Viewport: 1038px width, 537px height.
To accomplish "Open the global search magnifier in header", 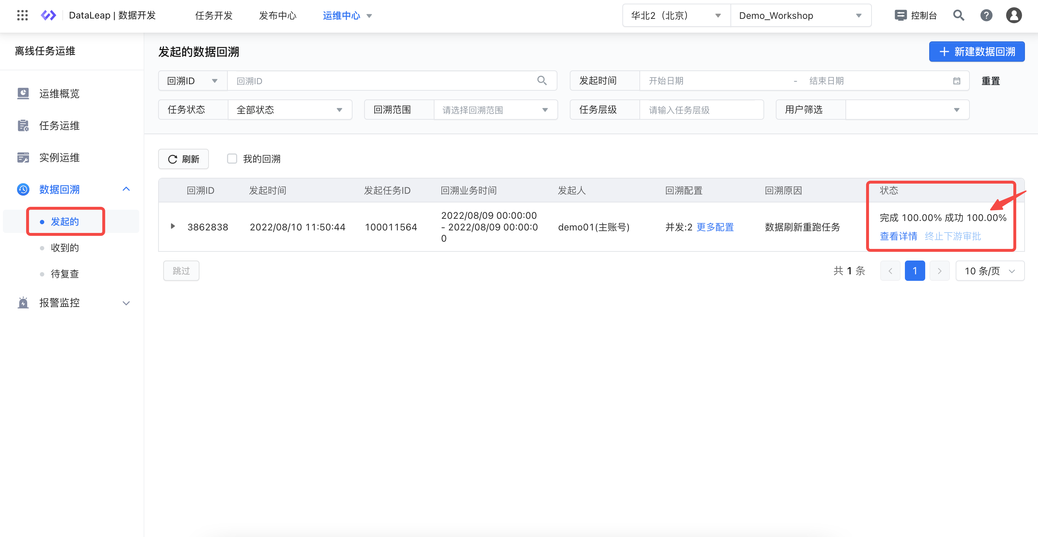I will click(x=959, y=15).
